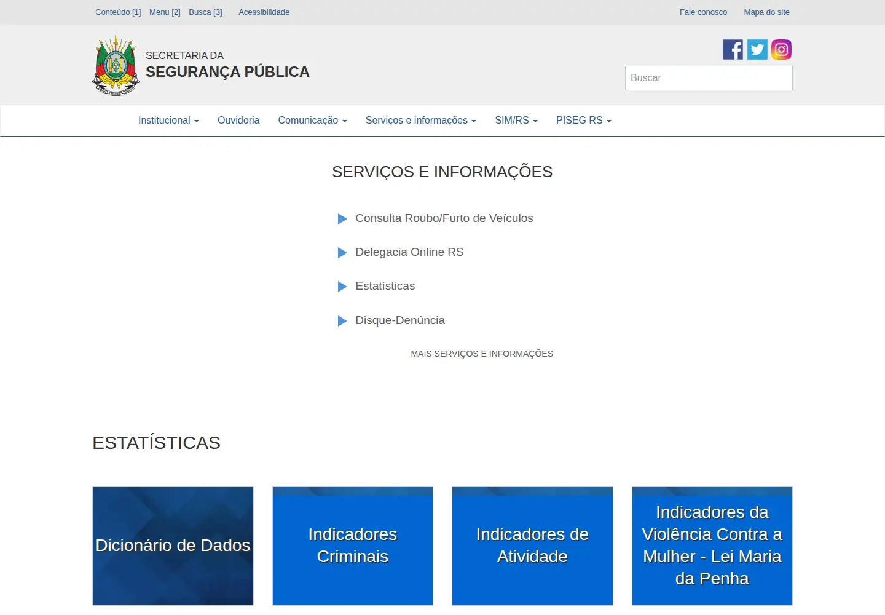Open the Fale conosco link
The image size is (885, 615).
pos(703,12)
